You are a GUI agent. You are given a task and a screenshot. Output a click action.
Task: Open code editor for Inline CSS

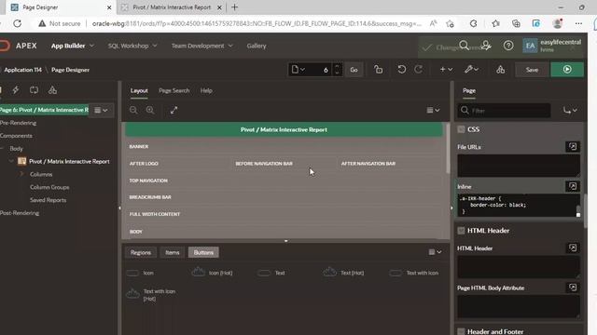(x=572, y=186)
